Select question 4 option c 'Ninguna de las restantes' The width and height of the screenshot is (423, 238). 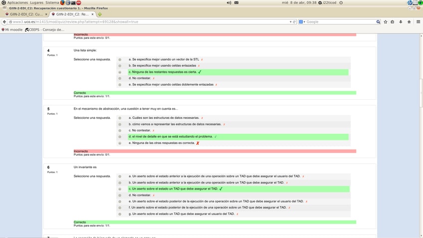click(120, 72)
